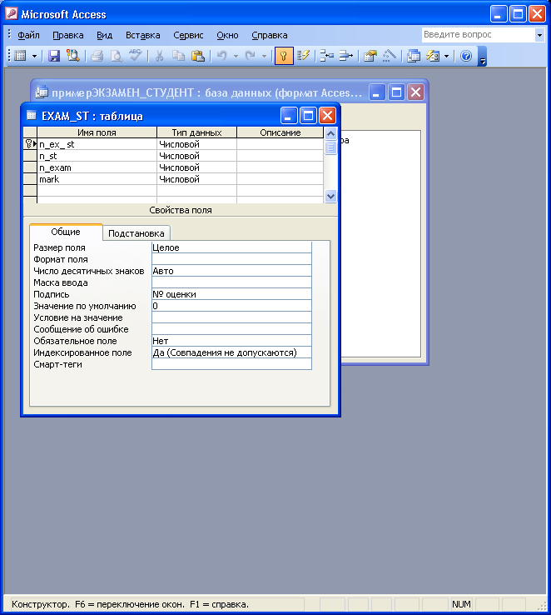551x615 pixels.
Task: Click the Redo arrow icon
Action: [x=251, y=56]
